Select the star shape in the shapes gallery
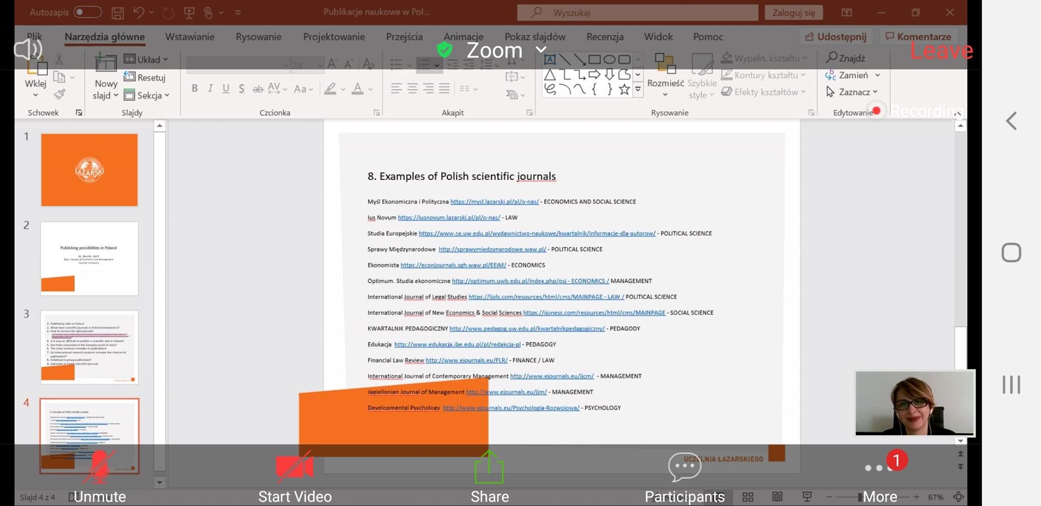The image size is (1041, 506). click(x=624, y=90)
